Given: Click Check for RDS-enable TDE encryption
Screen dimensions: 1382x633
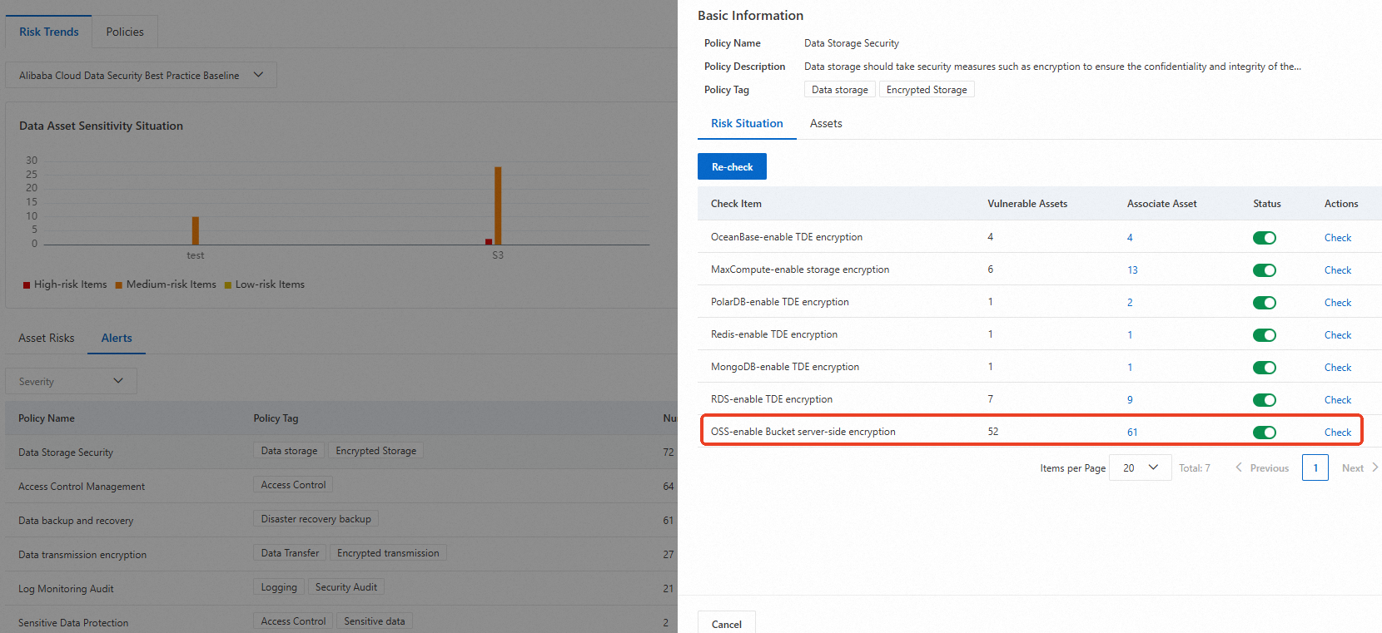Looking at the screenshot, I should click(x=1337, y=400).
